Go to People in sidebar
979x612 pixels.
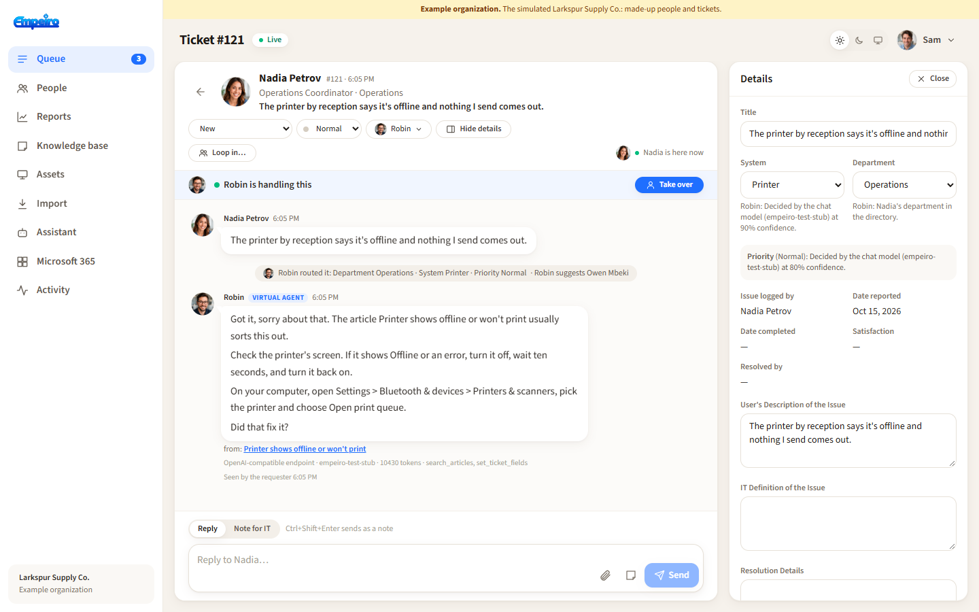click(81, 88)
